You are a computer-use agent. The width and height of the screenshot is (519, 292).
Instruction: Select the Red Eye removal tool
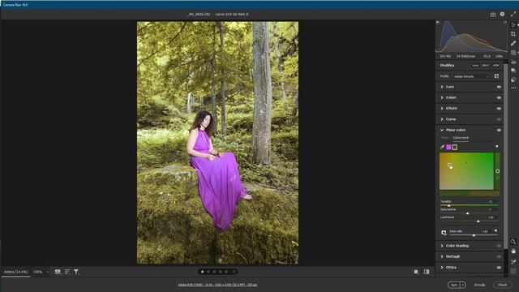point(513,62)
